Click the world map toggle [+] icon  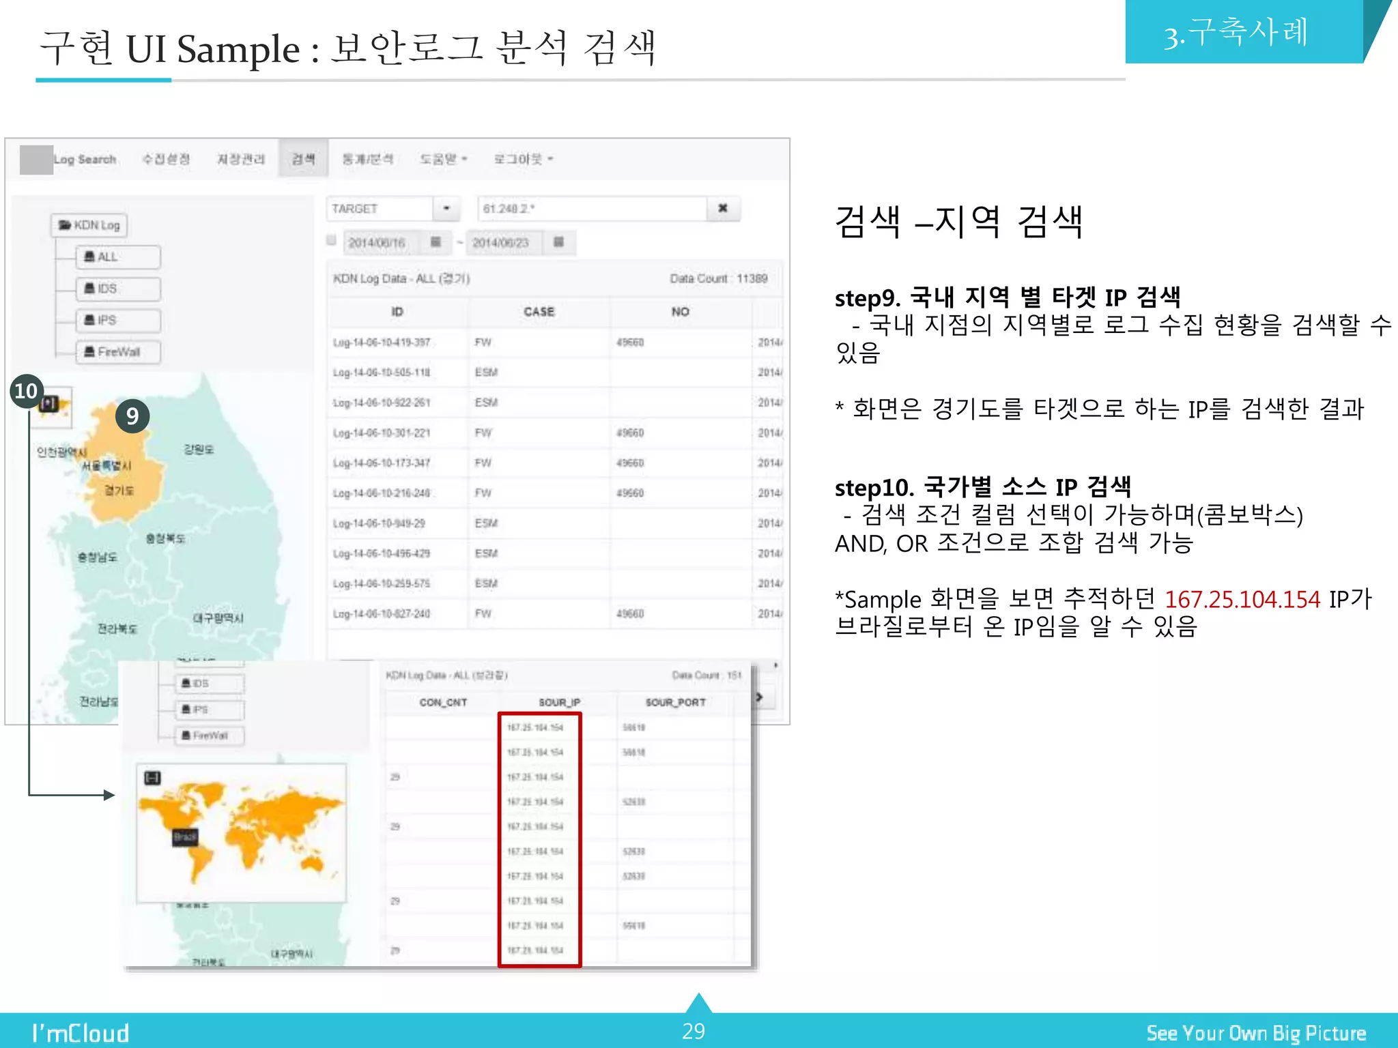coord(49,405)
